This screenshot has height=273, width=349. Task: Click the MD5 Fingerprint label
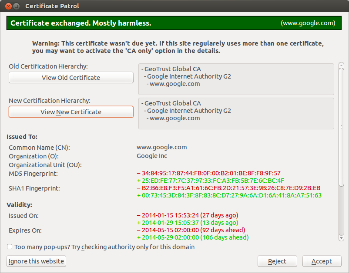coord(33,174)
